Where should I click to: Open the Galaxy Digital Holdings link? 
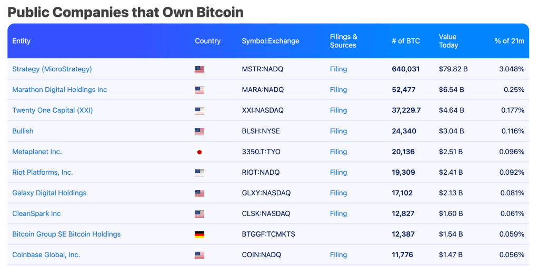pyautogui.click(x=49, y=193)
